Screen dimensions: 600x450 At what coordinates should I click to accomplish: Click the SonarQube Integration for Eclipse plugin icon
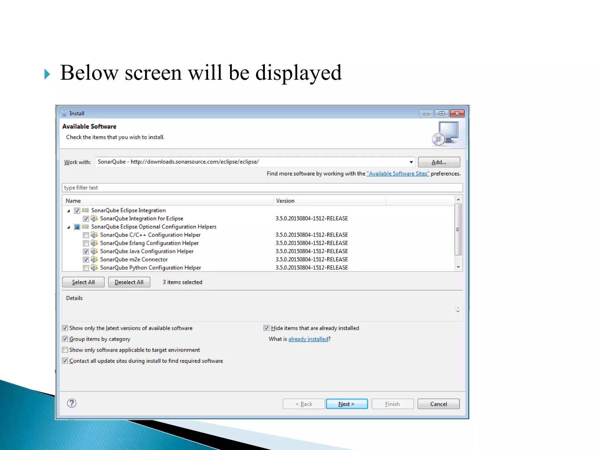94,219
